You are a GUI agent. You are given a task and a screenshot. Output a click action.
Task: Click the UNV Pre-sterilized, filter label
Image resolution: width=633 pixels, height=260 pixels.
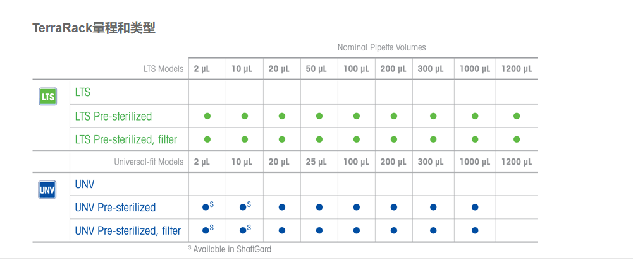click(128, 230)
